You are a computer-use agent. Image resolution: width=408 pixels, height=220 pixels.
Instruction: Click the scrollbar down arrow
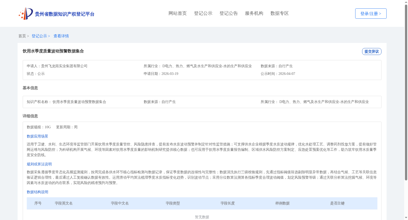406,218
